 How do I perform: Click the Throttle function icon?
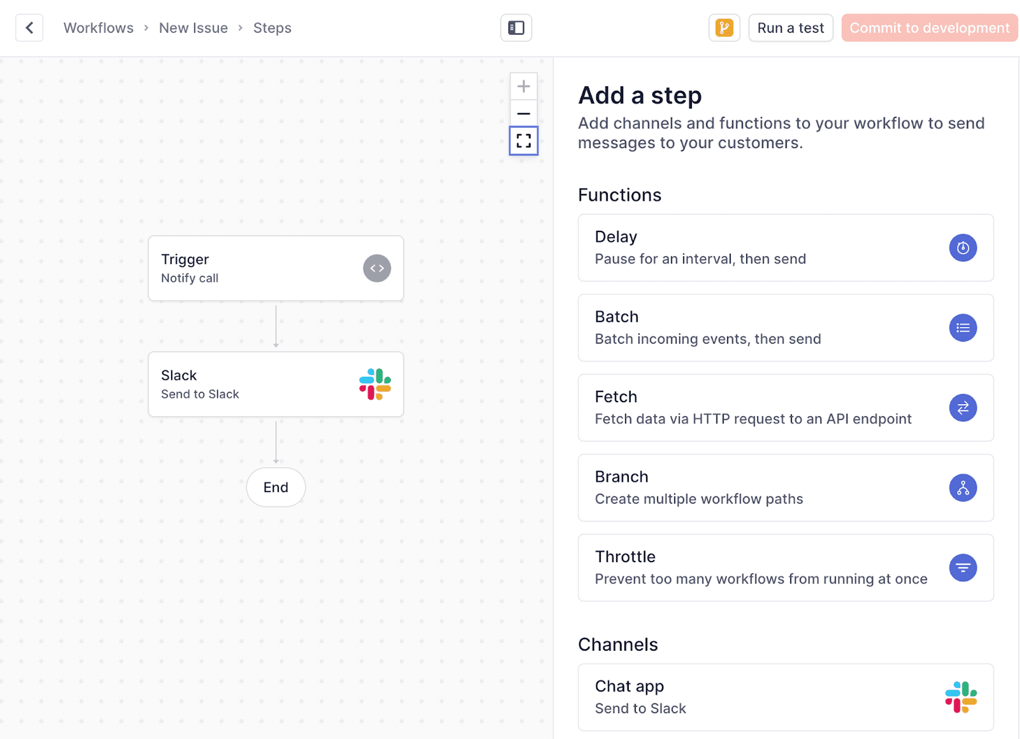coord(963,567)
